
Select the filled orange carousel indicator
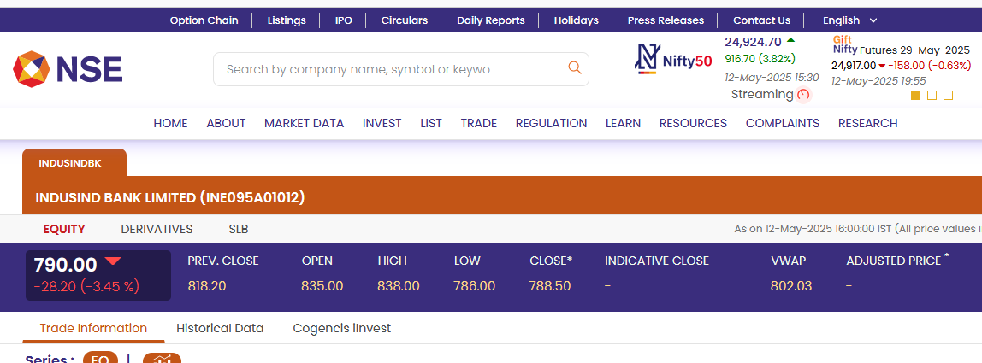pyautogui.click(x=915, y=95)
